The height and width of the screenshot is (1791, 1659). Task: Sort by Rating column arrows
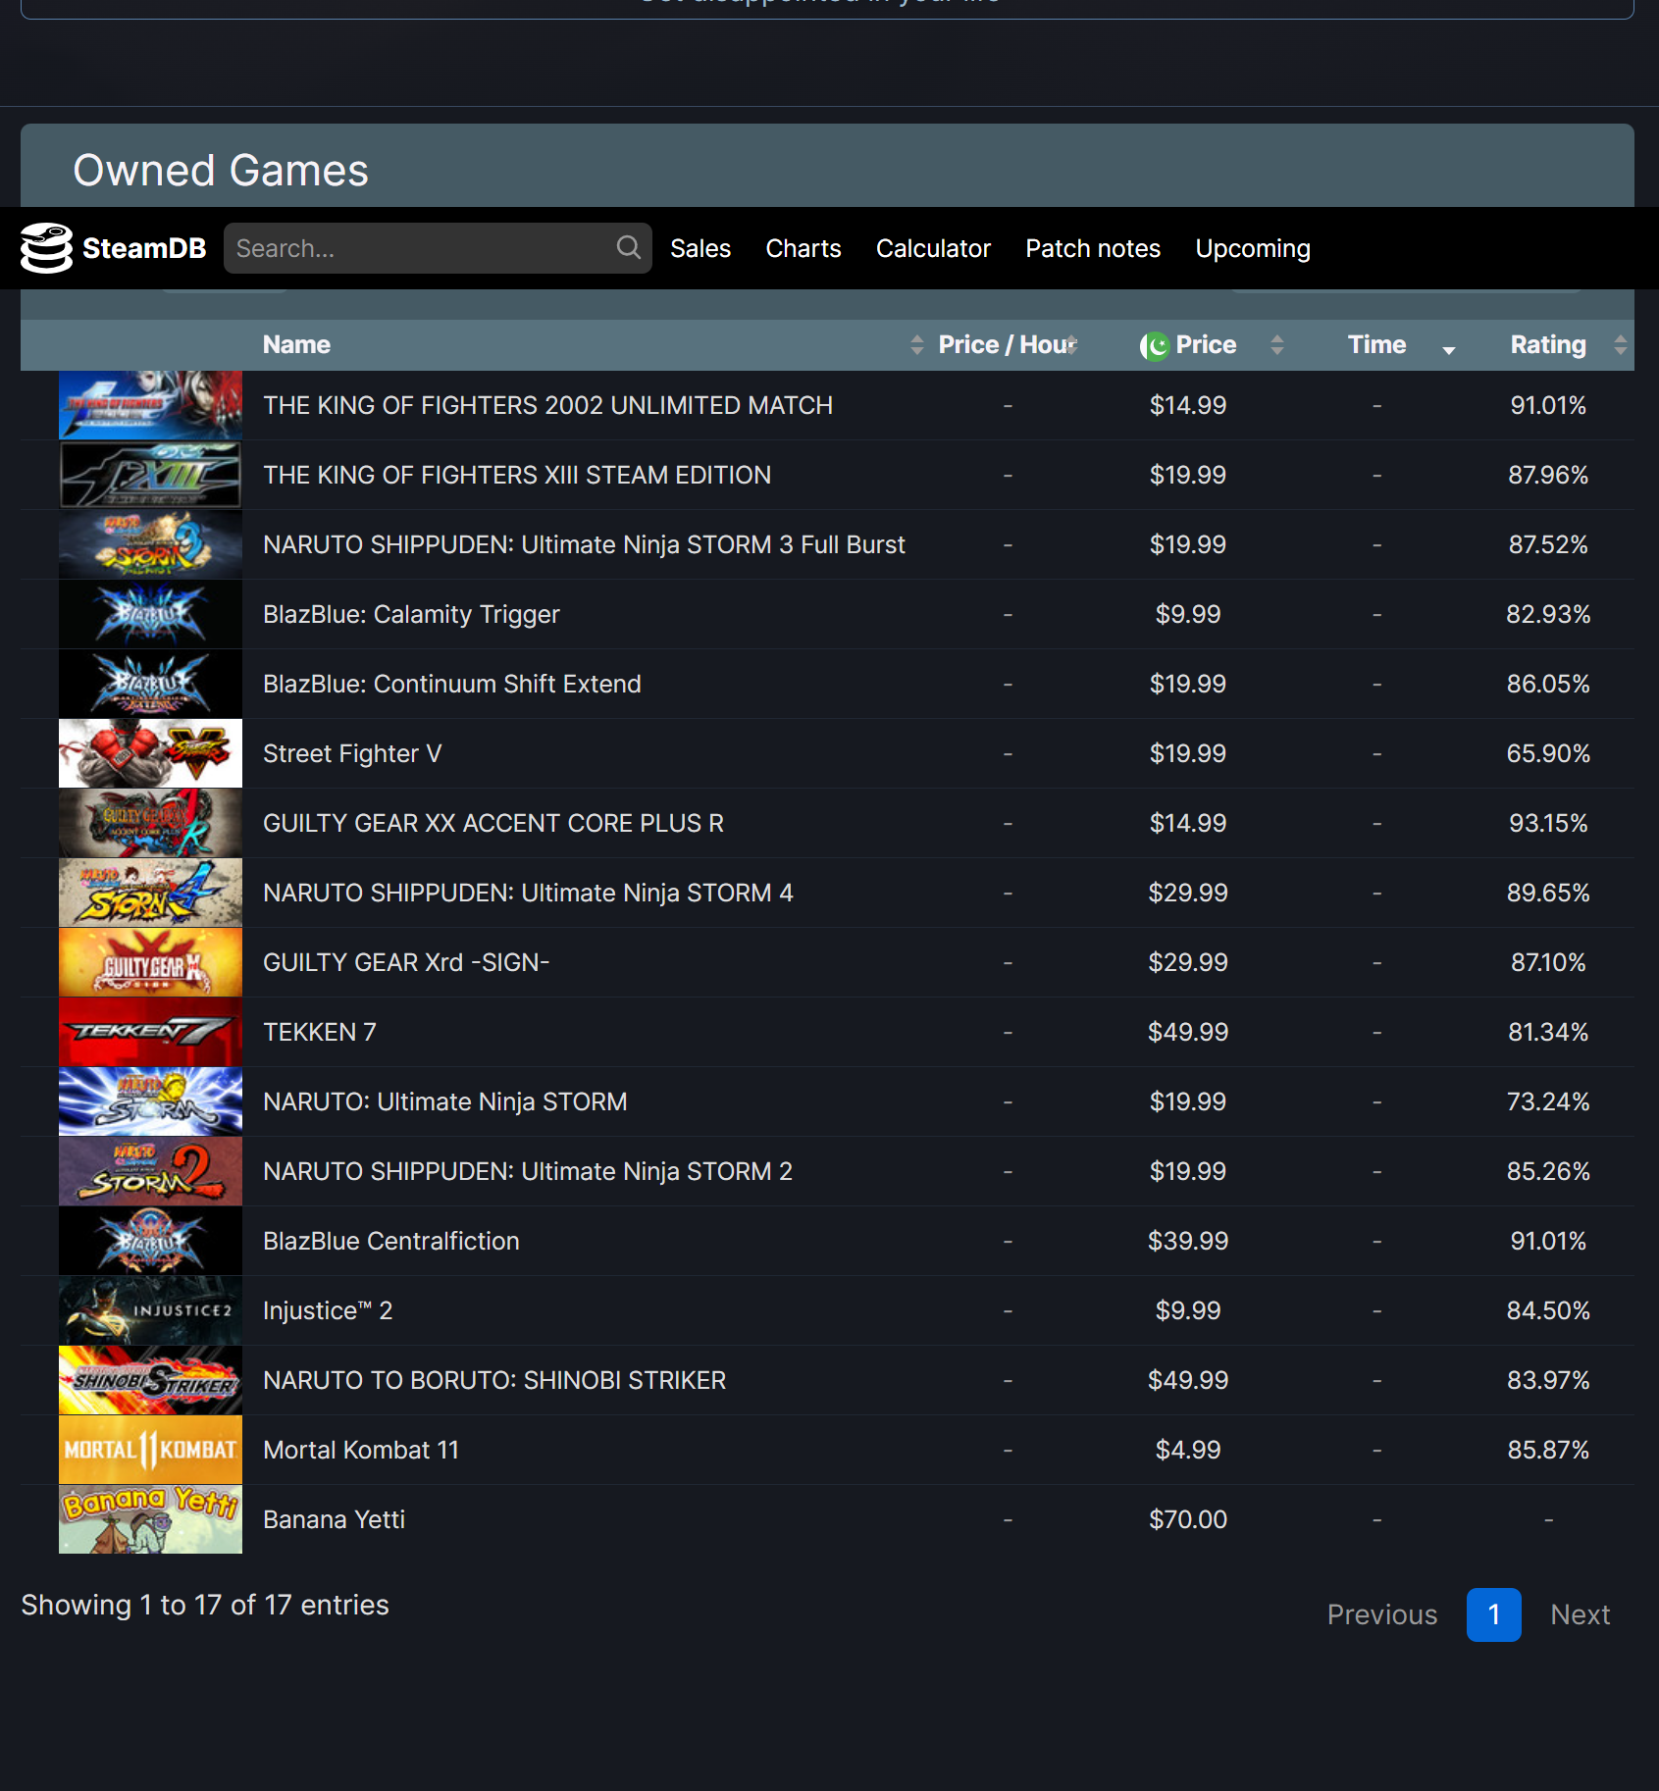1621,345
